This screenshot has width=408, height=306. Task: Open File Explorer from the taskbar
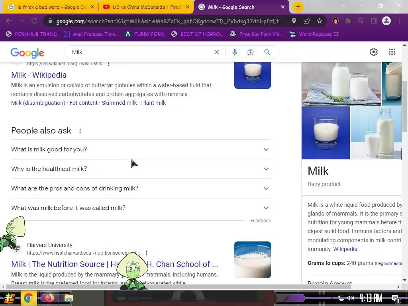69,298
